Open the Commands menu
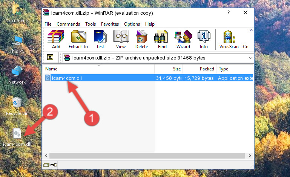The height and width of the screenshot is (177, 290). tap(68, 24)
